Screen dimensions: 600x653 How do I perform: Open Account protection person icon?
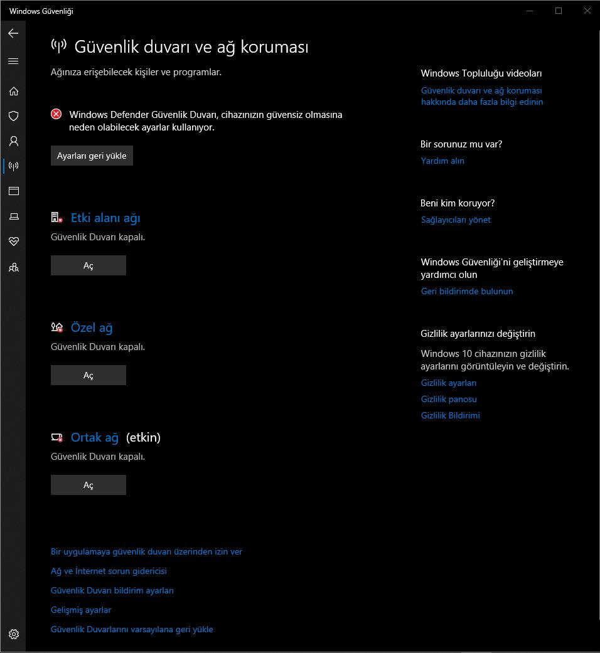14,141
